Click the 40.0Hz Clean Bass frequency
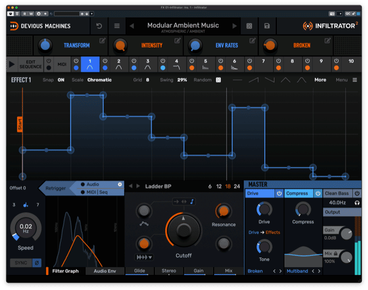 point(337,203)
